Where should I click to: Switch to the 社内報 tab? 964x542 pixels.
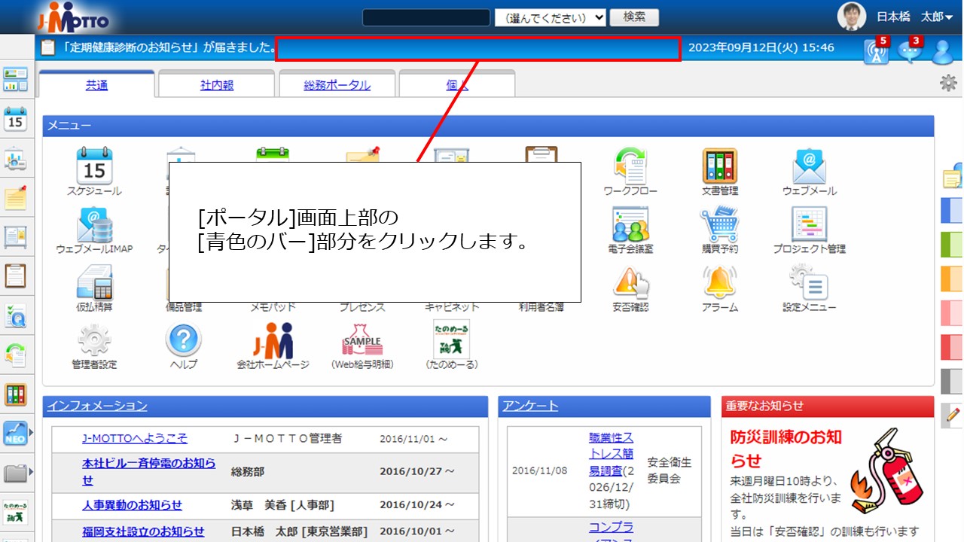pyautogui.click(x=216, y=84)
